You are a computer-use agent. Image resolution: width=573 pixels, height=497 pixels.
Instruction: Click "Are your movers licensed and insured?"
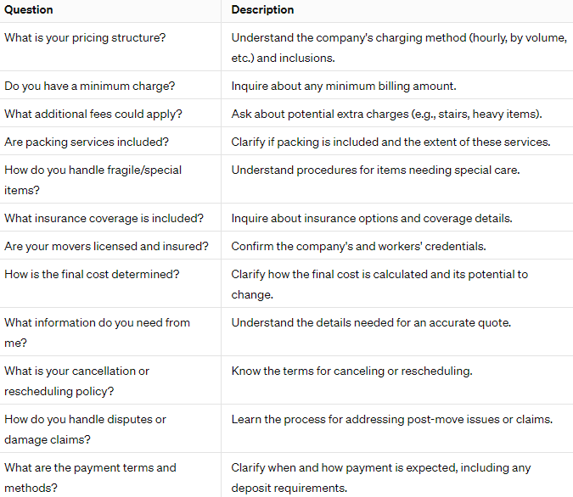click(x=106, y=246)
